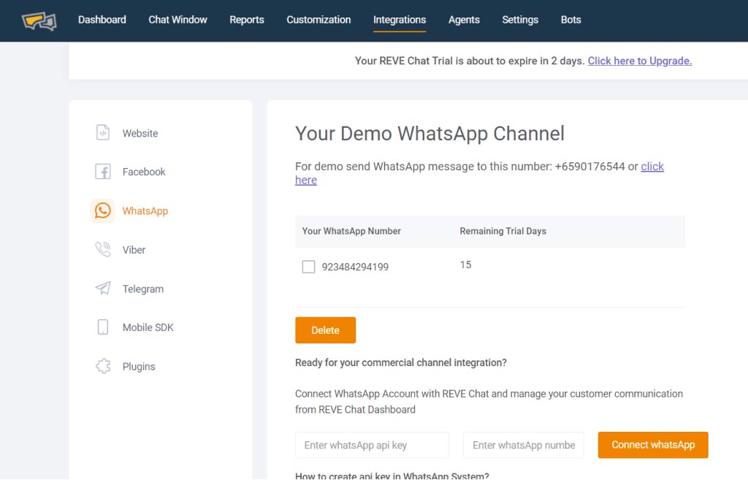This screenshot has height=480, width=748.
Task: Tick the checkbox for number 923484294199
Action: coord(309,267)
